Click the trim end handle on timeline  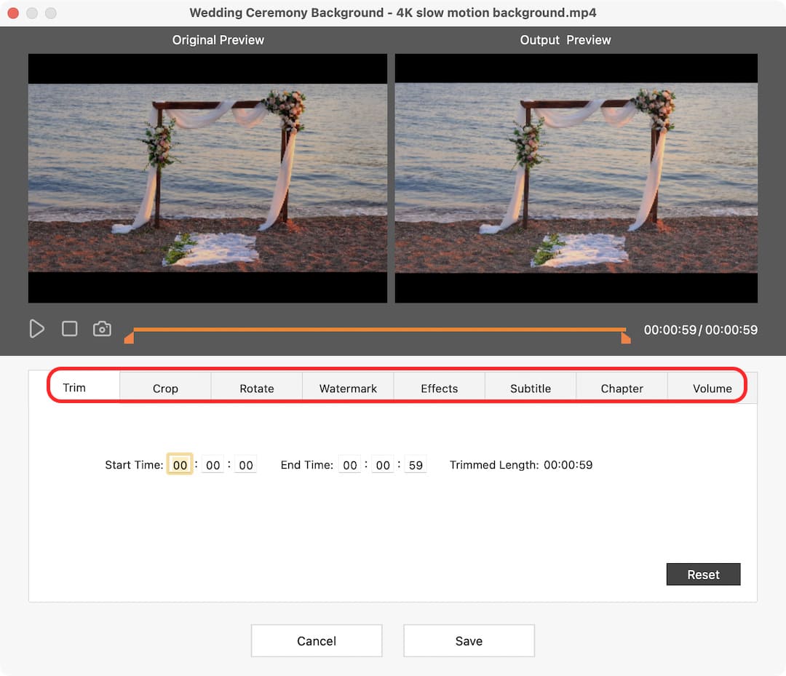(x=625, y=338)
